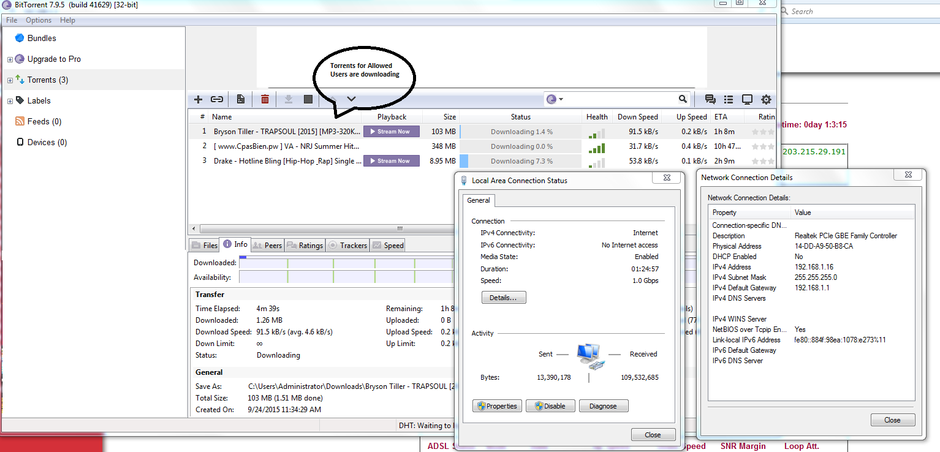
Task: Click health bars icon for NRJ Summer Hit torrent
Action: [596, 148]
